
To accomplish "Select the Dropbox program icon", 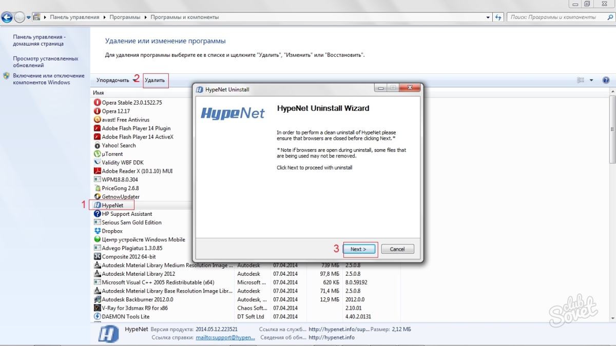I will [x=98, y=231].
